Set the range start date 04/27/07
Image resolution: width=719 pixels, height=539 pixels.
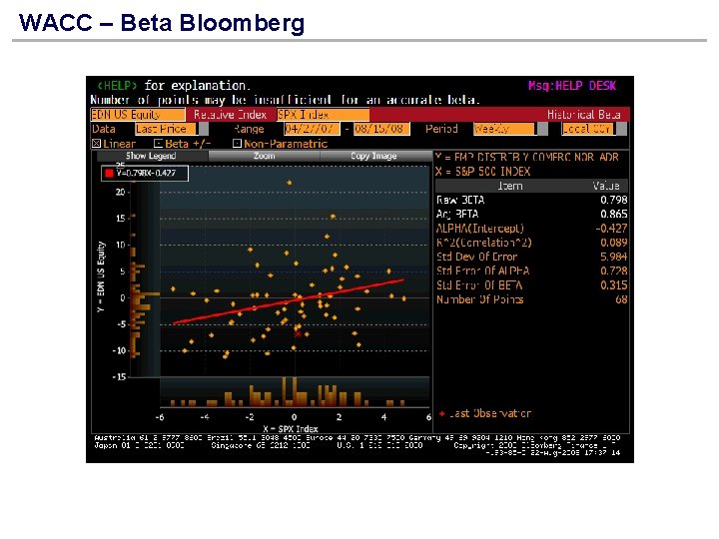pos(312,129)
